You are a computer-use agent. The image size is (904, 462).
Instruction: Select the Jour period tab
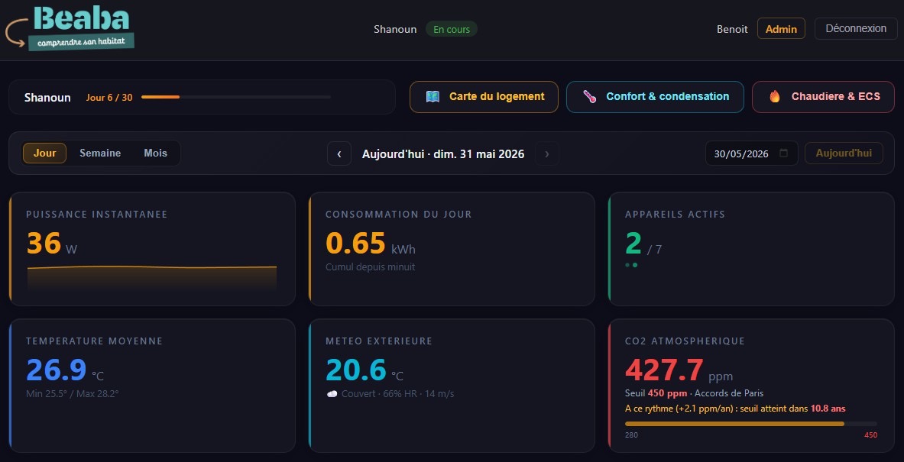(x=44, y=153)
